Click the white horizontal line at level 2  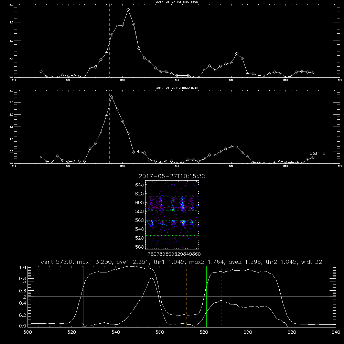coord(182,297)
